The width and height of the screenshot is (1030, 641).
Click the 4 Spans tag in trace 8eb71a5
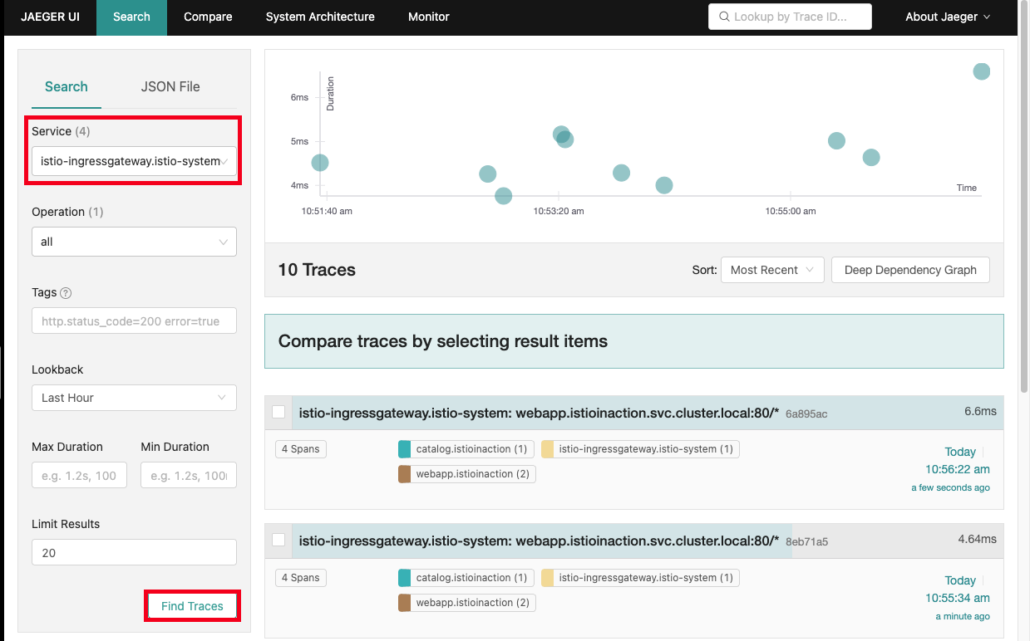pos(300,578)
